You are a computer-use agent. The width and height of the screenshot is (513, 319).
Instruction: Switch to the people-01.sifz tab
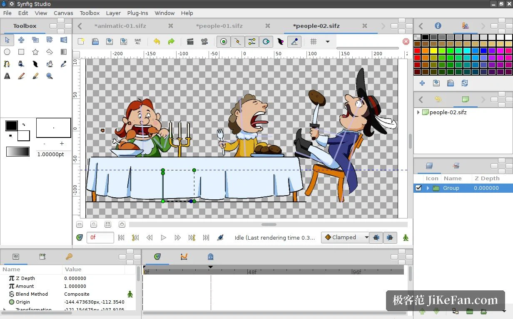click(219, 26)
